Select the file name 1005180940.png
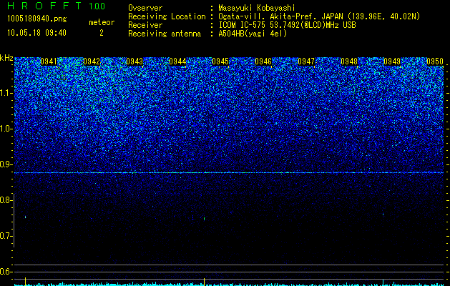Screen dimensions: 450x286 coord(37,19)
